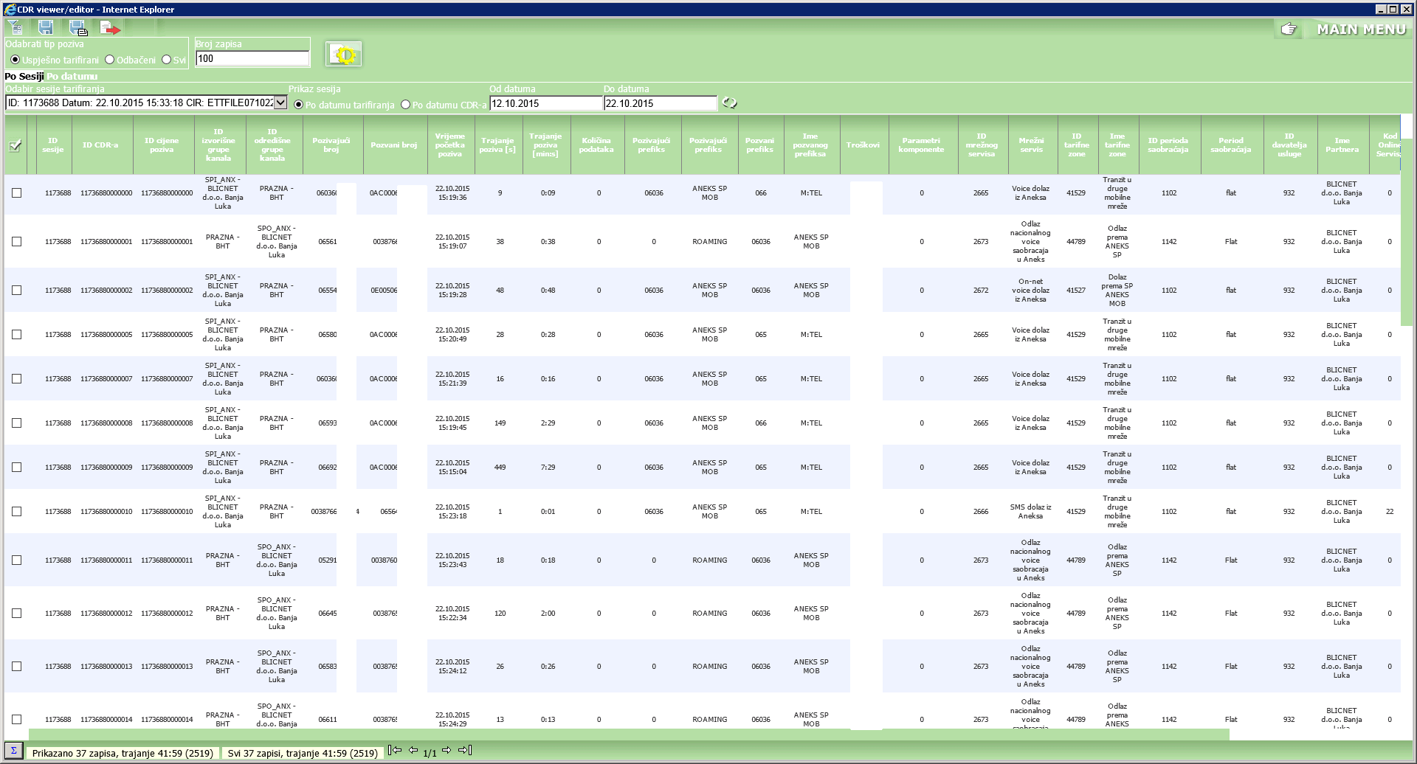The height and width of the screenshot is (764, 1417).
Task: Open the filter settings icon in toolbar
Action: tap(16, 28)
